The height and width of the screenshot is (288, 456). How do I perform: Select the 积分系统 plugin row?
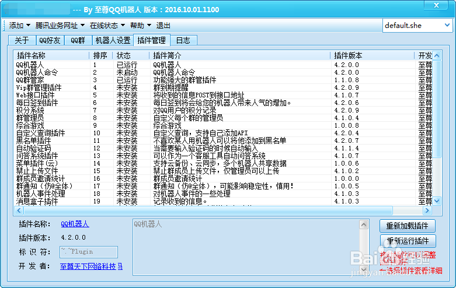point(223,110)
